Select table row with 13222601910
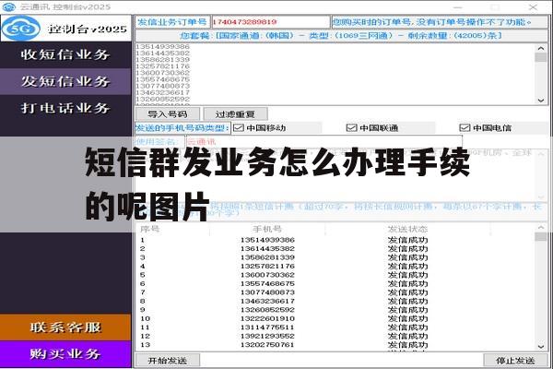The width and height of the screenshot is (553, 369). (x=335, y=318)
